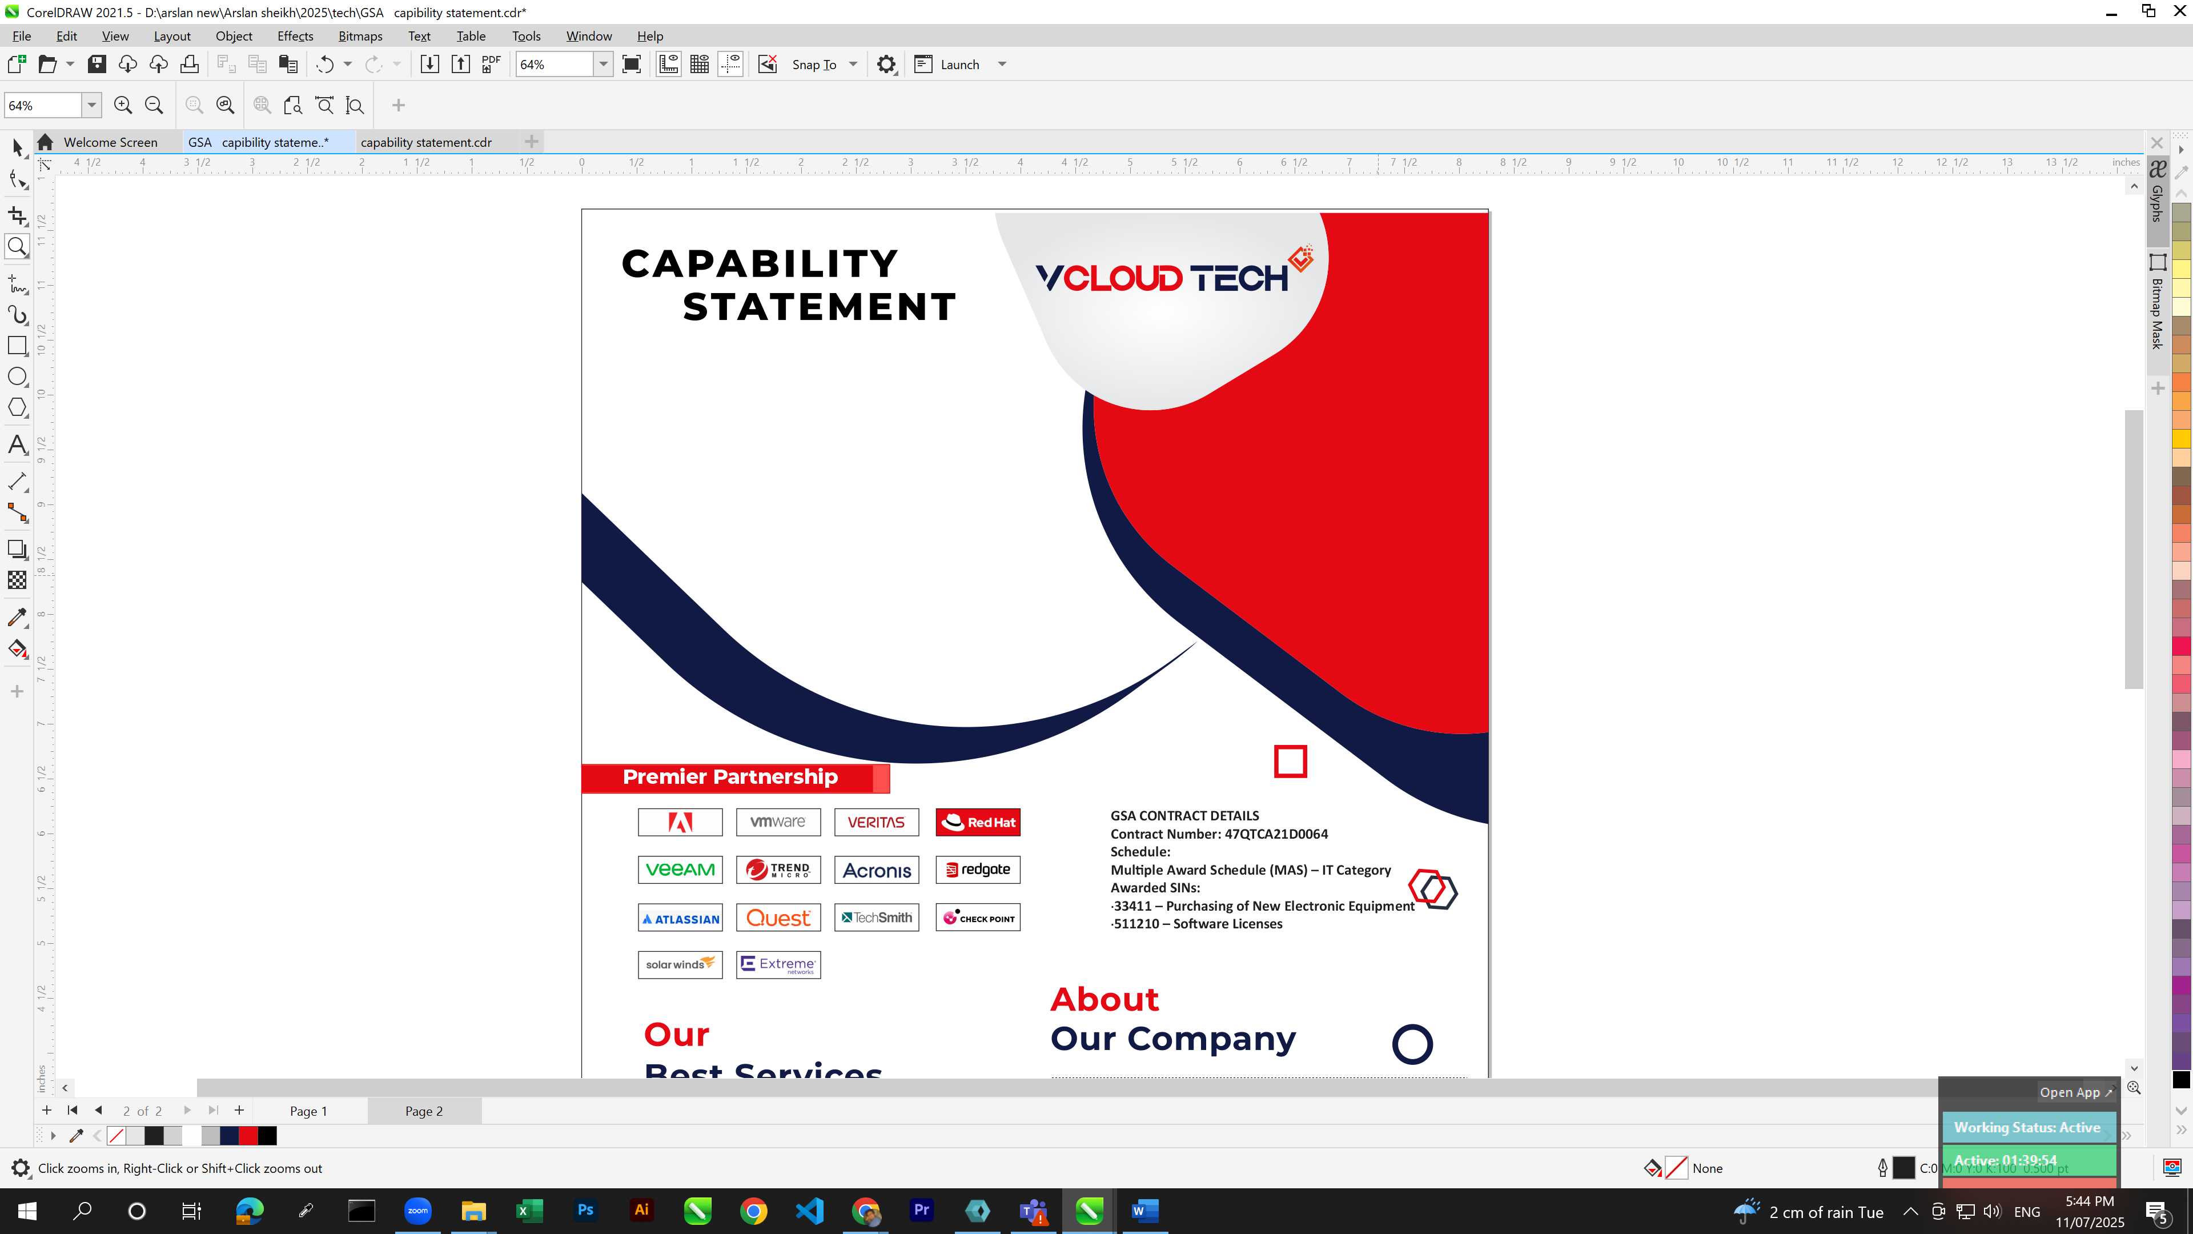Pick no-color swatch in document palette
This screenshot has width=2193, height=1234.
pyautogui.click(x=117, y=1136)
